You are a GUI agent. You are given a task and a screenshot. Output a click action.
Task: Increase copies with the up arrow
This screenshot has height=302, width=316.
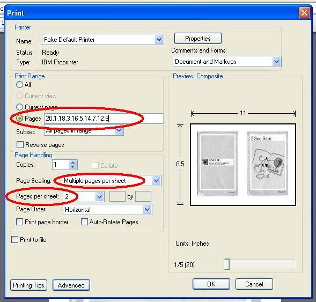pos(73,162)
